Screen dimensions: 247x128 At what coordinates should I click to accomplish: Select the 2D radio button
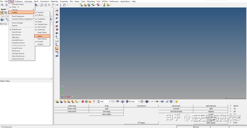pos(231,112)
